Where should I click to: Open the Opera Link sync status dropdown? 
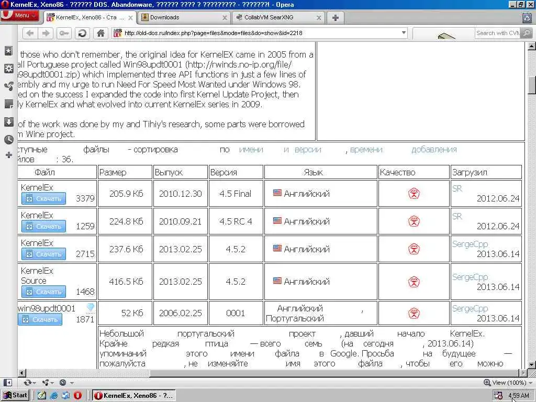[x=30, y=383]
